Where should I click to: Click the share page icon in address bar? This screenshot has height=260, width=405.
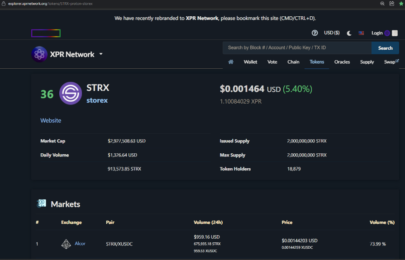pos(392,4)
